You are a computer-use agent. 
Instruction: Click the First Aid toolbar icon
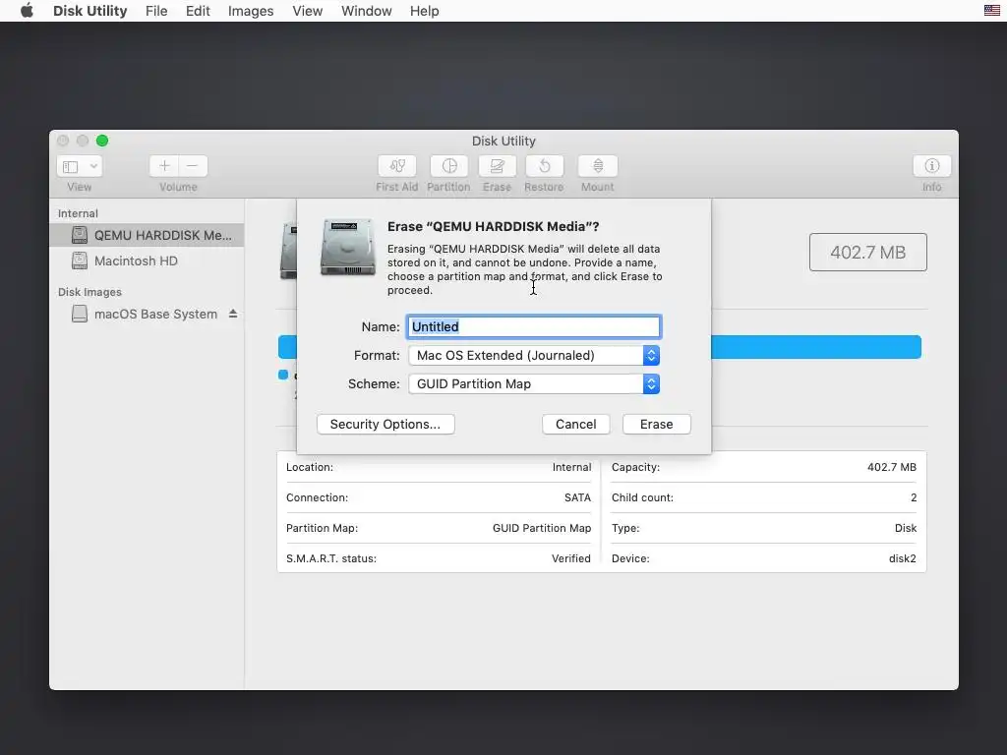tap(397, 166)
